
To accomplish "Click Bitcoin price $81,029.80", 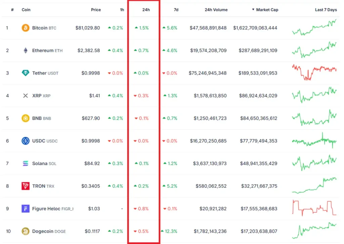I will [88, 28].
